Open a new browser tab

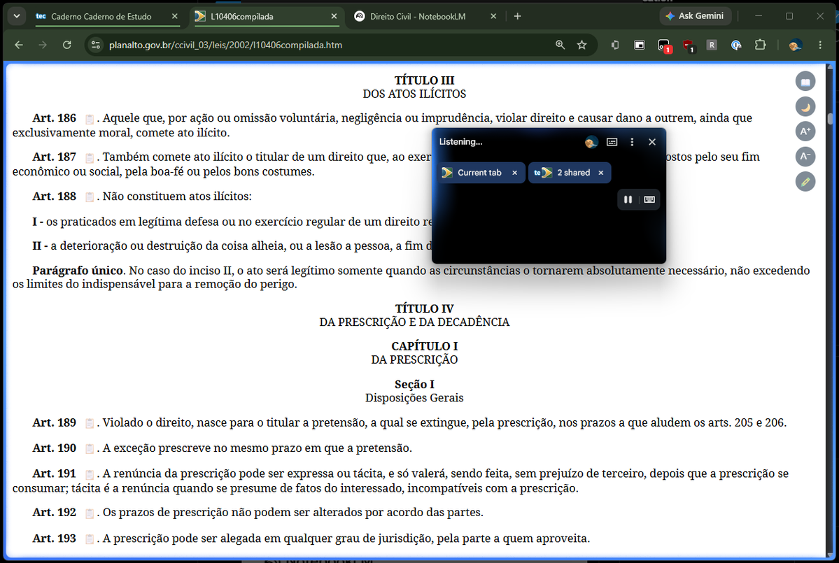(x=517, y=17)
